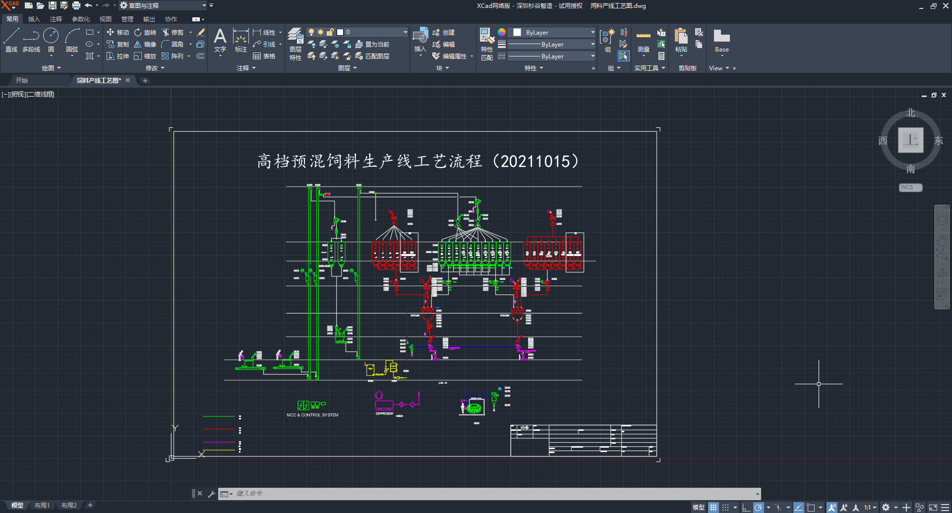Click the color wheel icon in properties panel

[502, 32]
